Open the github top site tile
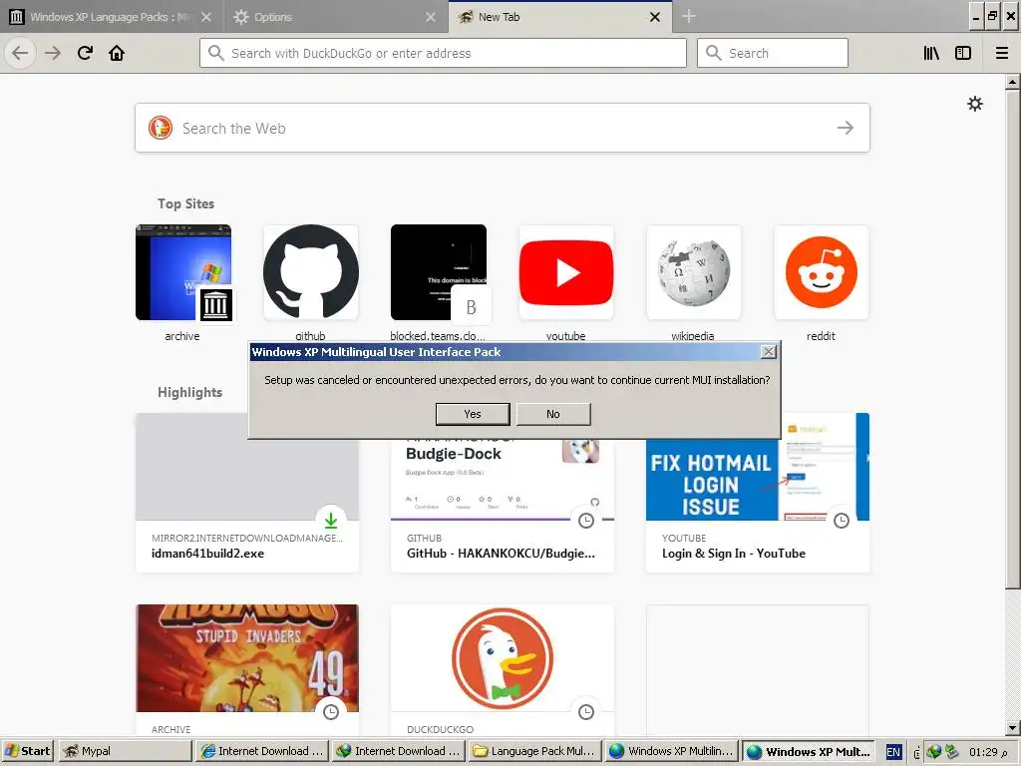Image resolution: width=1021 pixels, height=766 pixels. coord(311,272)
